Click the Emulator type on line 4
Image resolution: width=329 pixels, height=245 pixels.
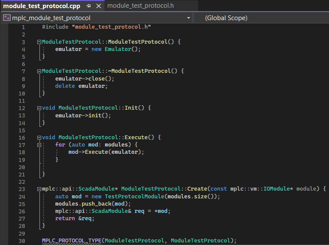(118, 49)
